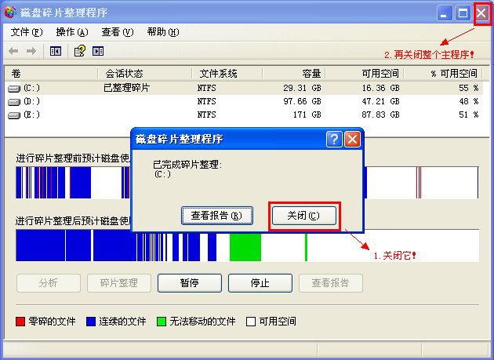Viewport: 494px width, 360px height.
Task: Click the greyed 分析 button
Action: (49, 283)
